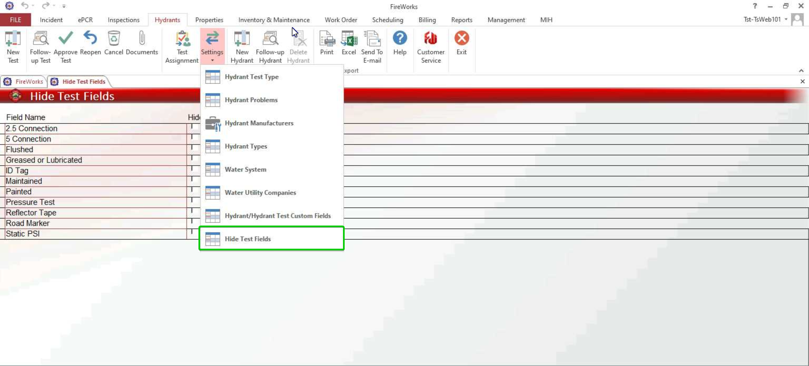Screen dimensions: 809x366
Task: Click the Print icon
Action: tap(327, 40)
